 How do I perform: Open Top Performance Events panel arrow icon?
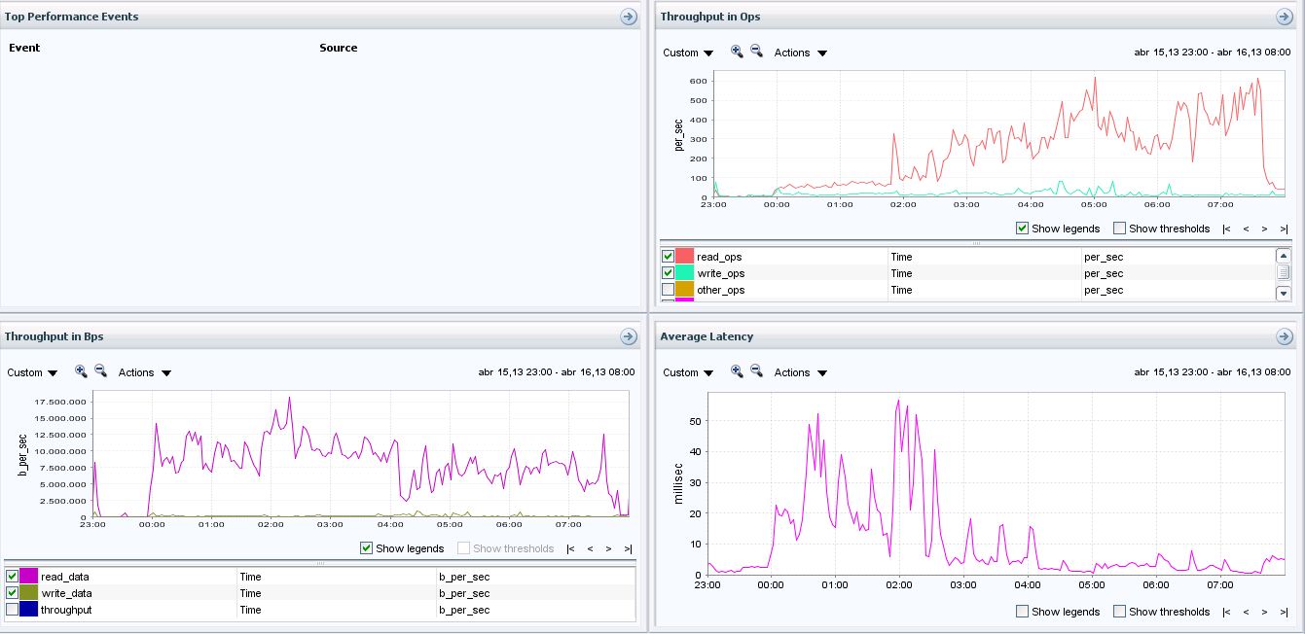pos(628,17)
